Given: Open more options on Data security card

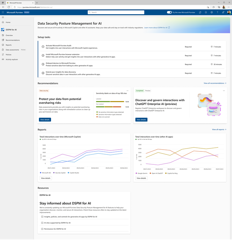Looking at the screenshot, I should tap(127, 91).
